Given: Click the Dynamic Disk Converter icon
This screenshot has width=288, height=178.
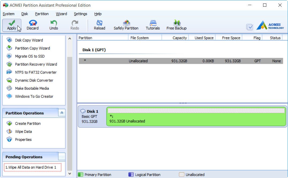Looking at the screenshot, I should [9, 80].
